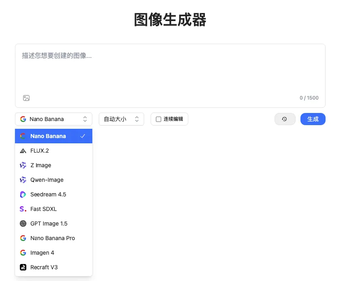Choose Recraft V3 model option

click(53, 267)
